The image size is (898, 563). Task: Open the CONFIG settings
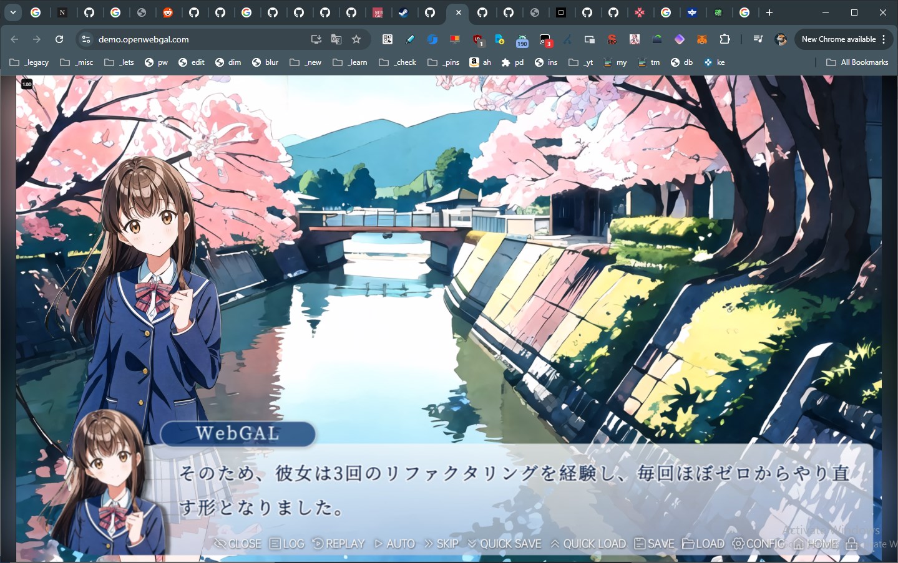(758, 544)
